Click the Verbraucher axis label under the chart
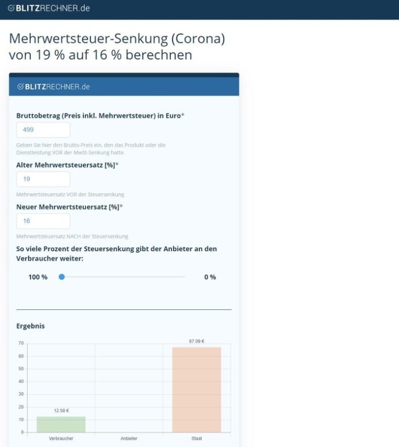Screen dimensions: 399x447 61,438
